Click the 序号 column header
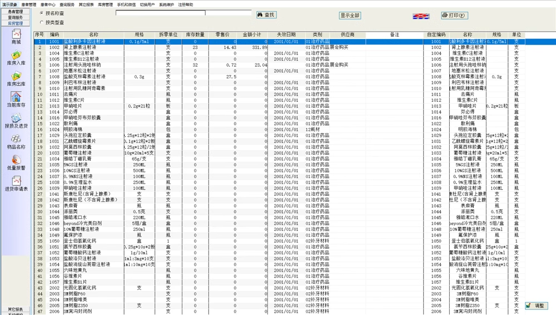 pos(39,35)
